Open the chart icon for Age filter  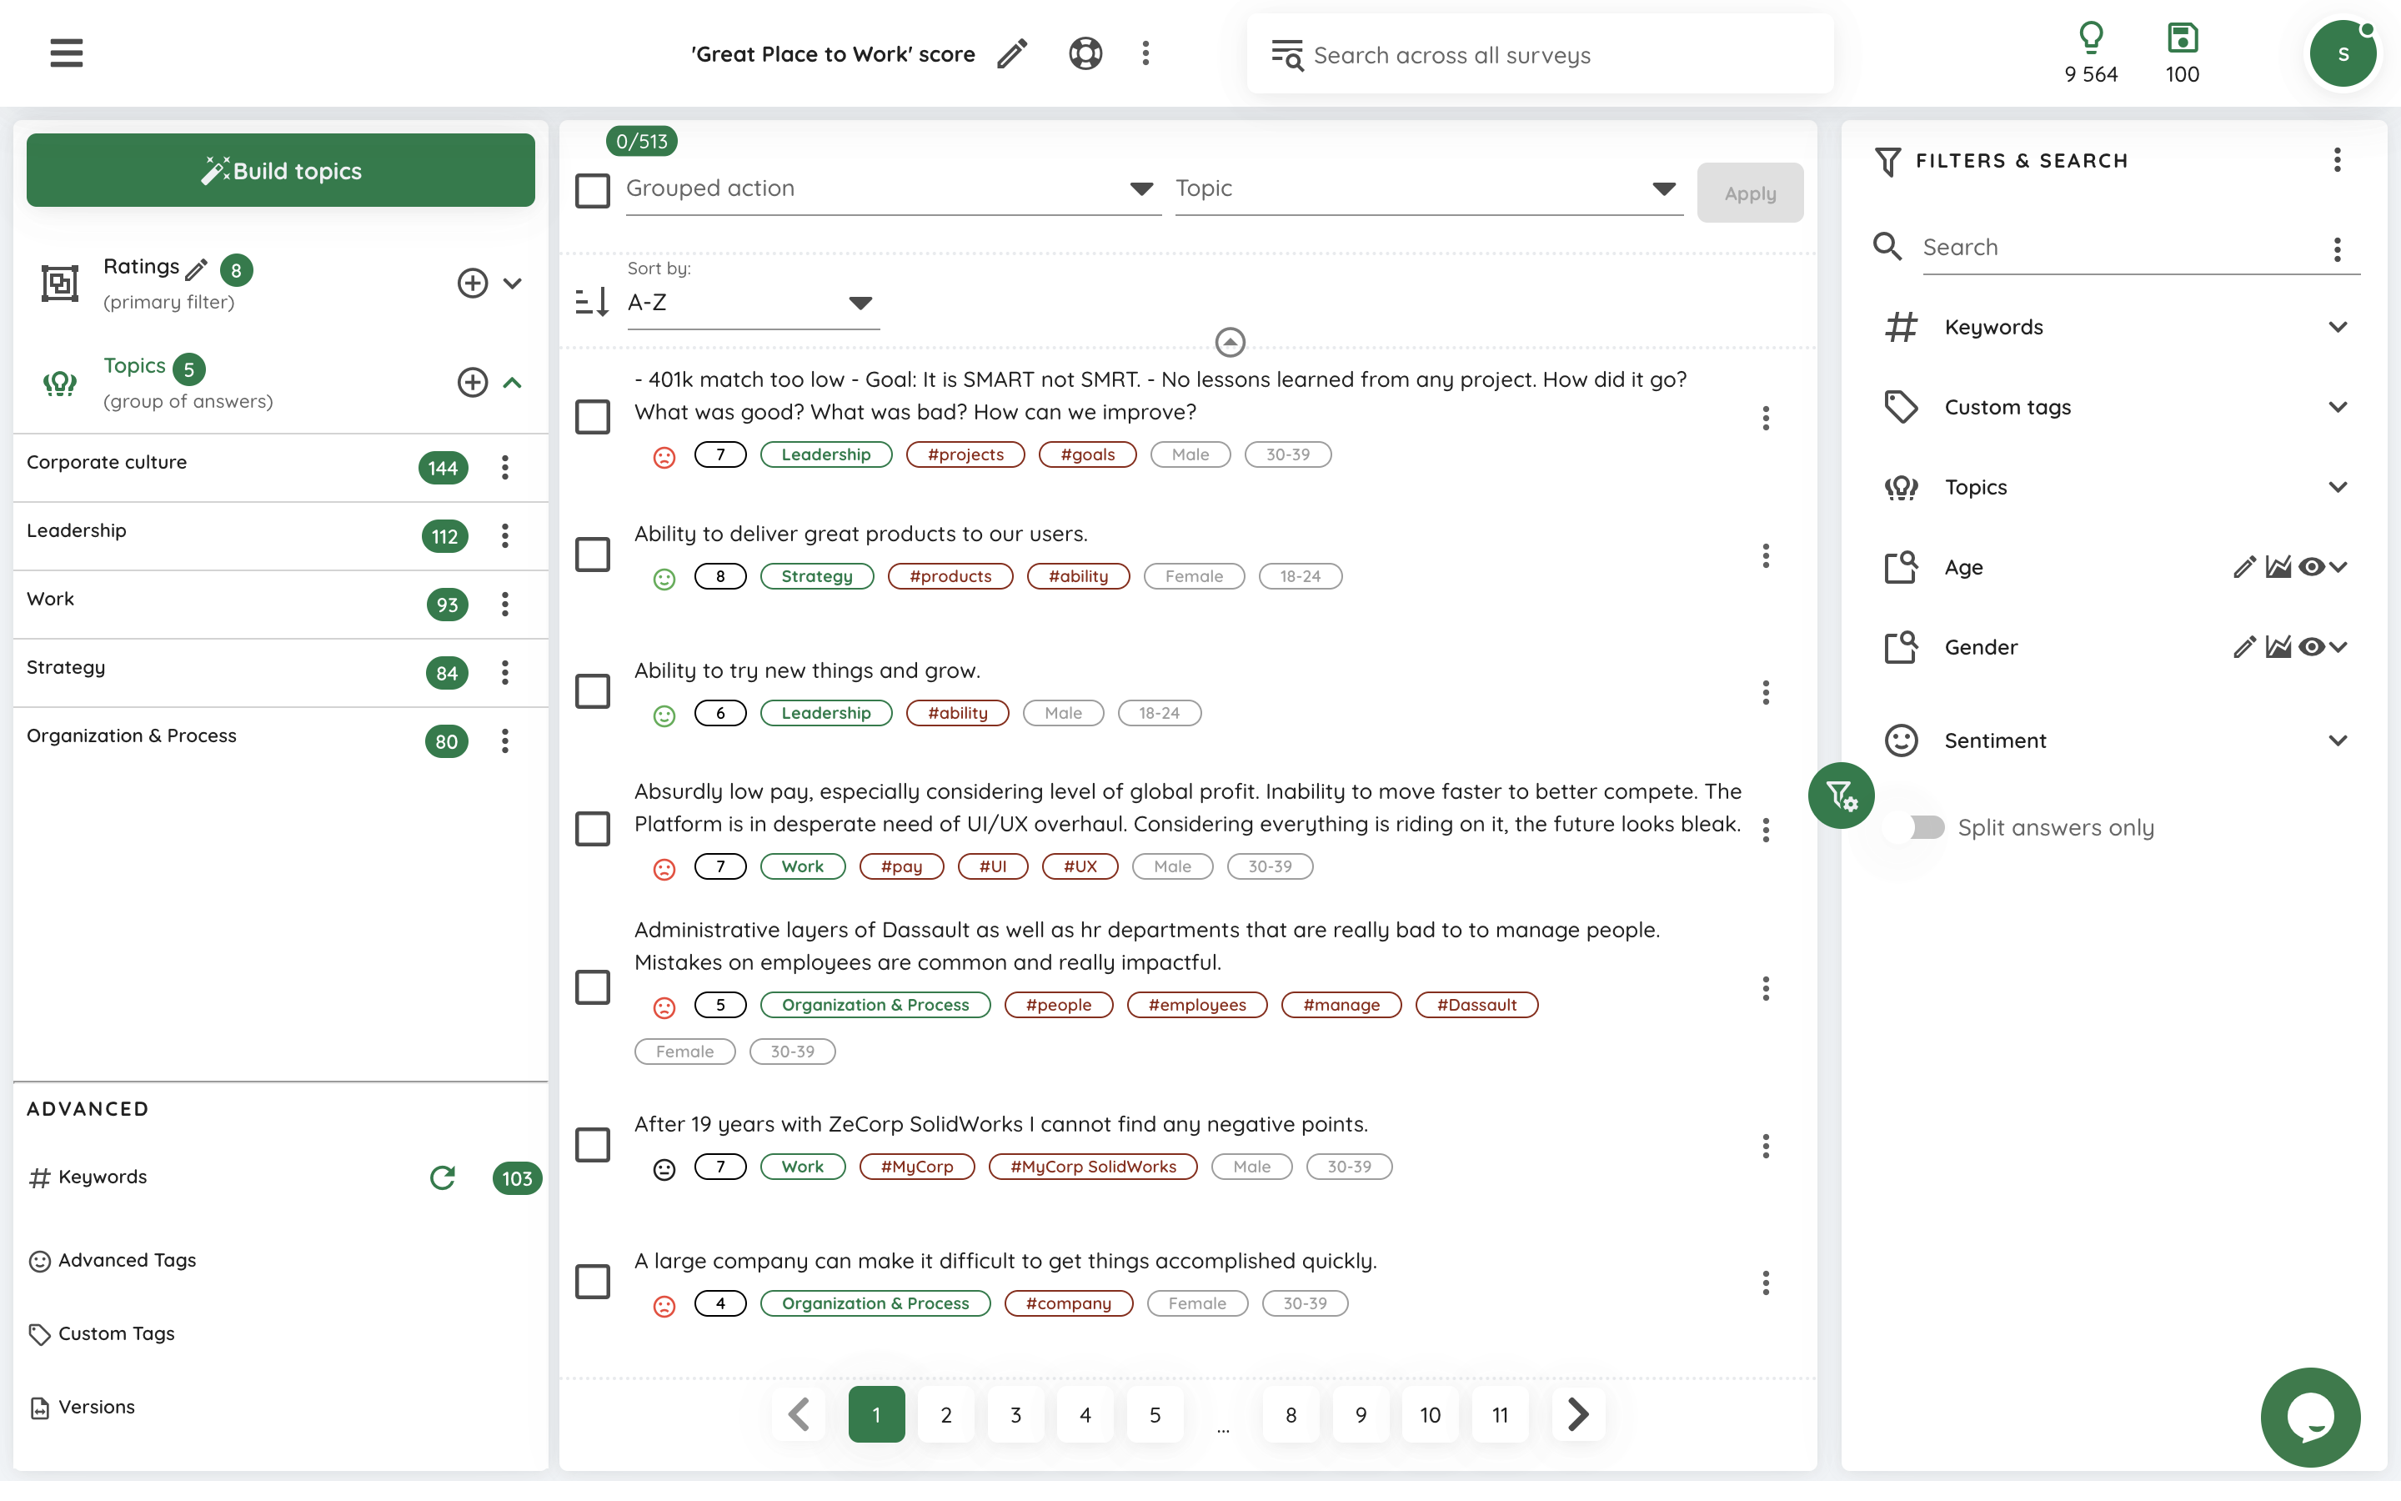click(2278, 567)
